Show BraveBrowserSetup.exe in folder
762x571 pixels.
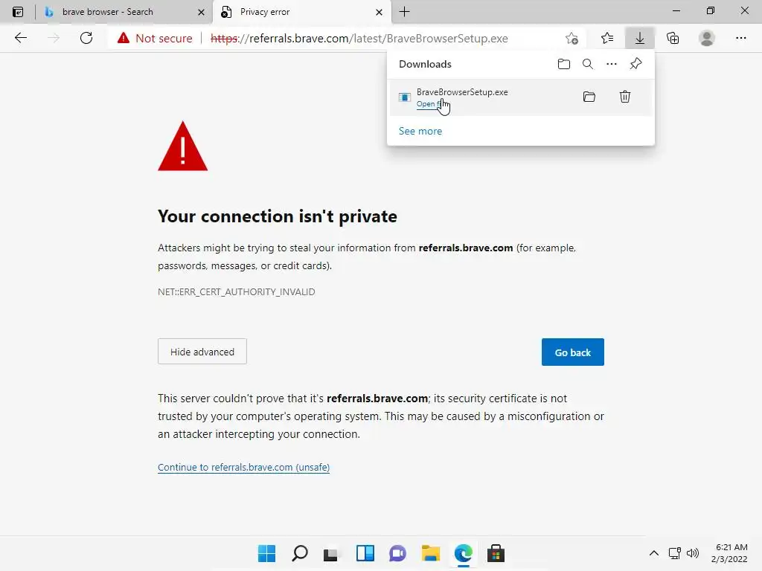589,97
